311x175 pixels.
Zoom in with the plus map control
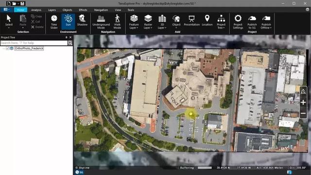[303, 103]
